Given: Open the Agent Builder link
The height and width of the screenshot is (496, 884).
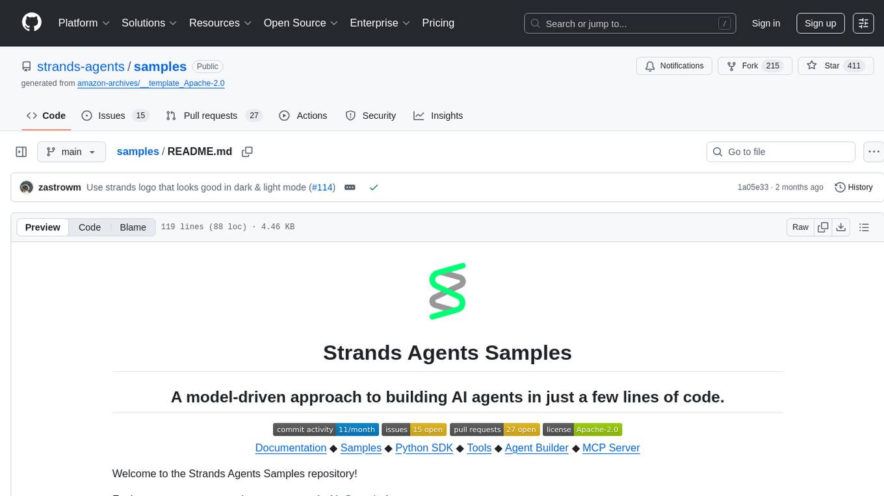Looking at the screenshot, I should pyautogui.click(x=537, y=448).
